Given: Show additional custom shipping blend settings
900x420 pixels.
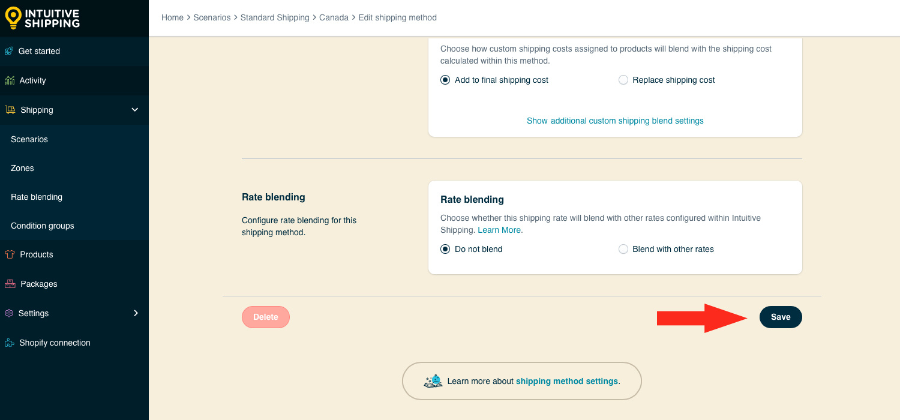Looking at the screenshot, I should pyautogui.click(x=615, y=121).
